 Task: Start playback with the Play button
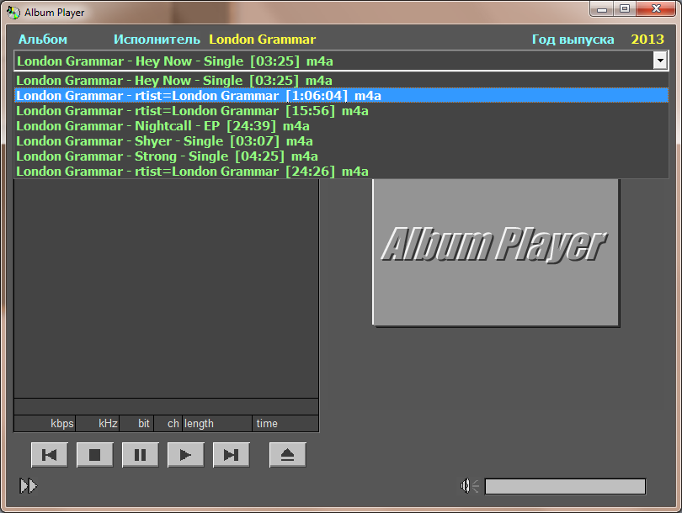186,455
